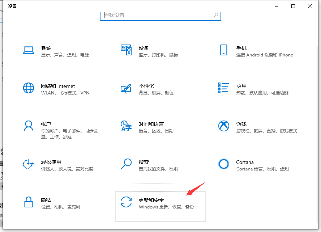The height and width of the screenshot is (232, 321).
Task: Click the 帐户 heading
Action: point(46,124)
